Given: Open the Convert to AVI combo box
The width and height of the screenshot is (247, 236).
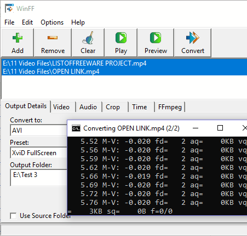Looking at the screenshot, I should (x=39, y=131).
